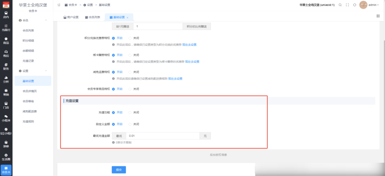Go to the 财务 finance section
The image size is (385, 176).
(x=6, y=67)
